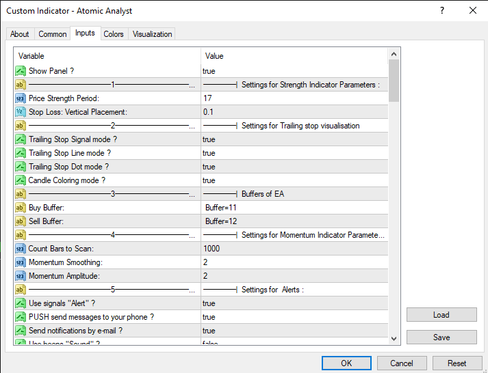Click the Show Panel boolean type icon
Screen dimensions: 488x373
click(20, 71)
